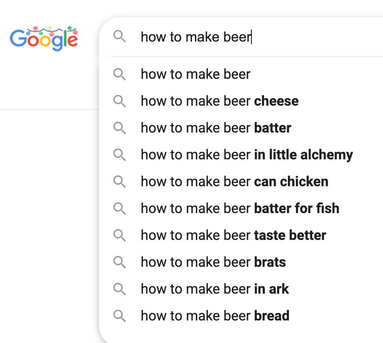Screen dimensions: 383x343
Task: Select first suggestion 'how to make beer'
Action: [241, 74]
